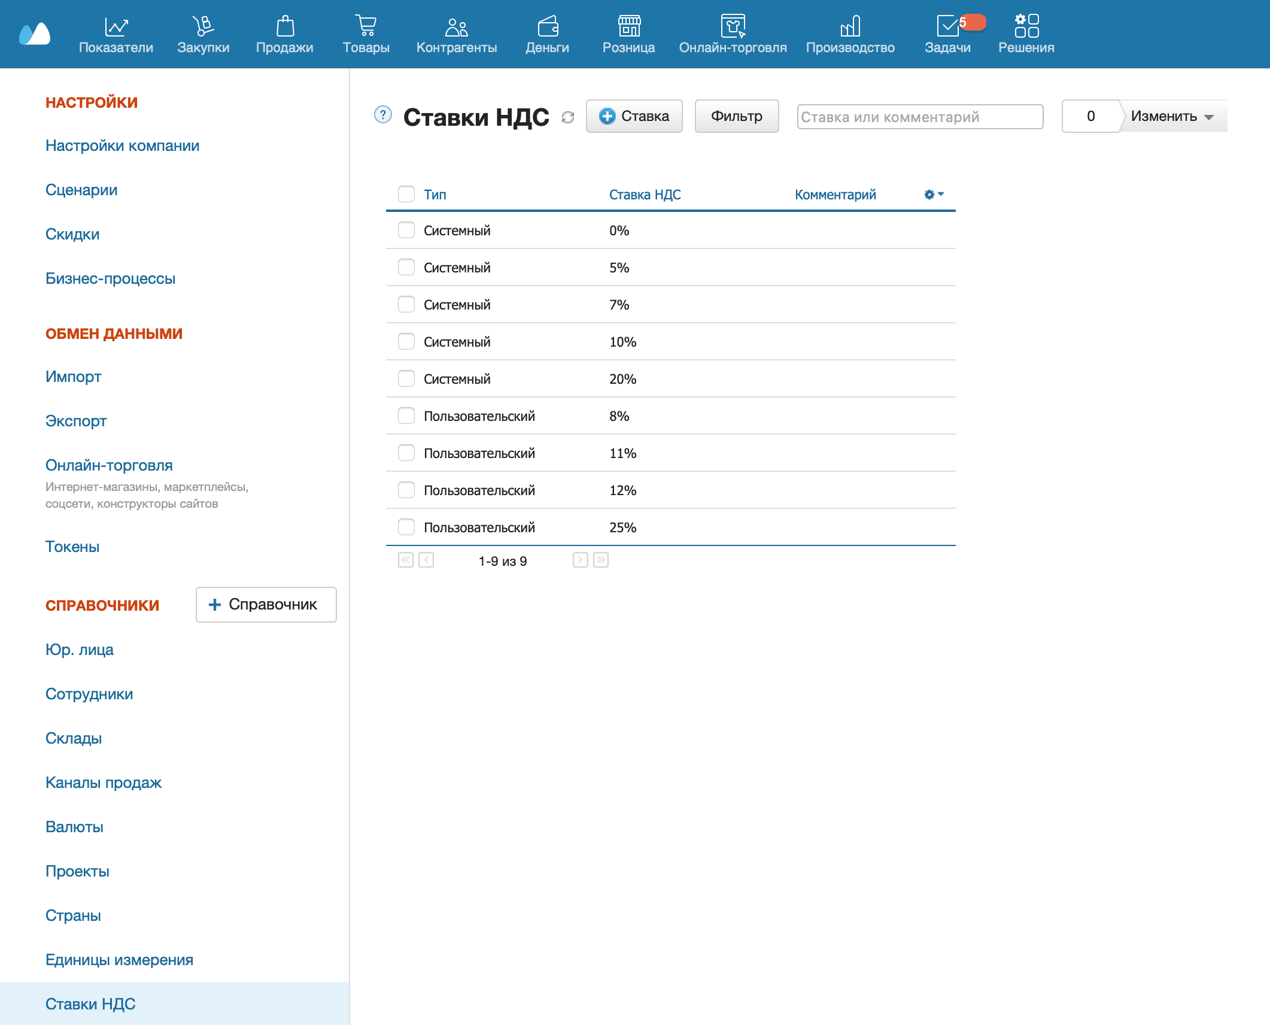Click the Ставка или комментарий search field
The width and height of the screenshot is (1270, 1025).
pyautogui.click(x=919, y=117)
